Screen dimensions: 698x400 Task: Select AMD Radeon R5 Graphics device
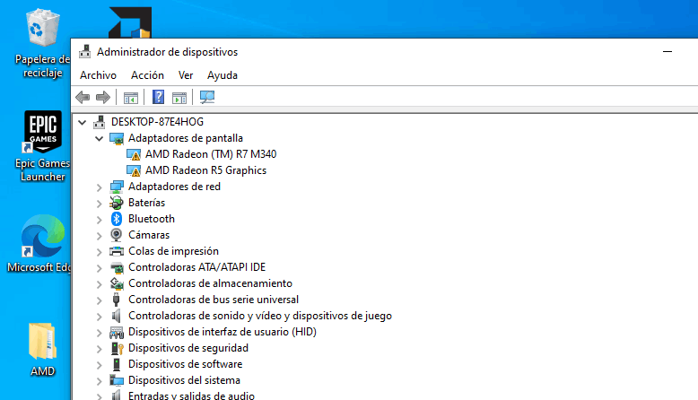[x=205, y=170]
